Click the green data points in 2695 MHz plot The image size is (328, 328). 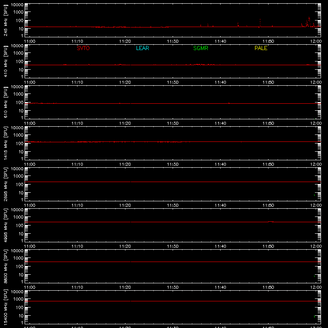pos(314,195)
